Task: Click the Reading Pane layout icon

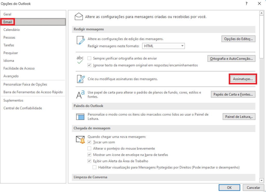Action: pos(80,116)
